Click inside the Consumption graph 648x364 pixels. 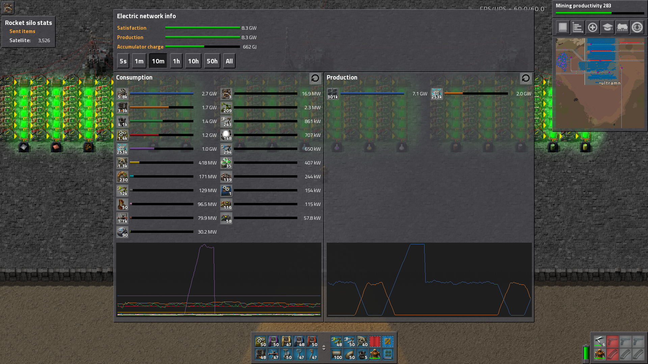(219, 280)
